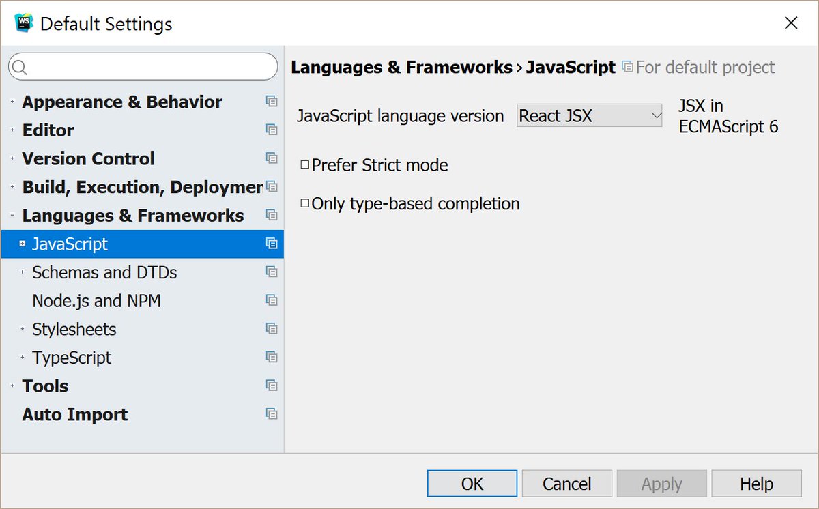The height and width of the screenshot is (509, 819).
Task: Click project-copy icon beside Editor
Action: [x=272, y=130]
